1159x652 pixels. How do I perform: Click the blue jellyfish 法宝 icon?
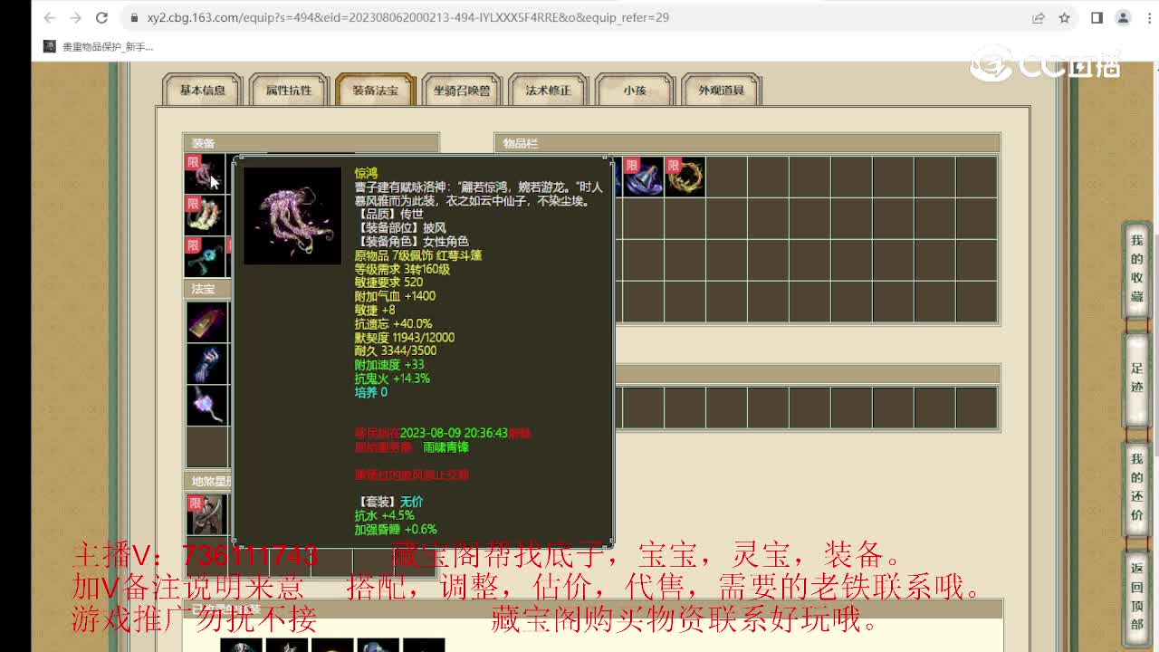pos(207,362)
